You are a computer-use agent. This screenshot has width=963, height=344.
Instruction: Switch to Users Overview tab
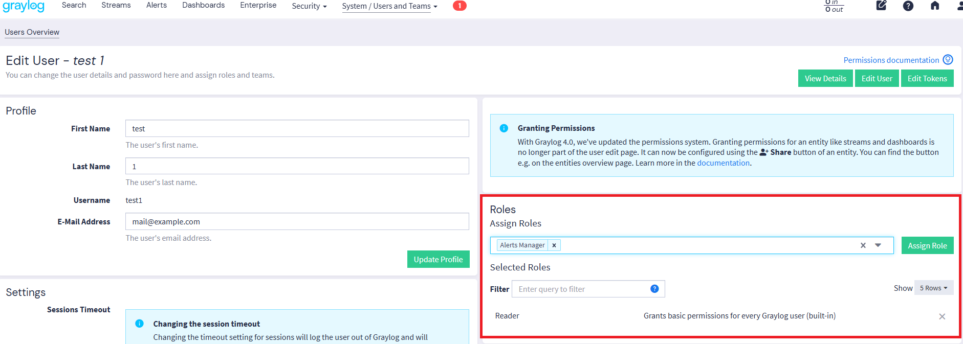pos(32,32)
